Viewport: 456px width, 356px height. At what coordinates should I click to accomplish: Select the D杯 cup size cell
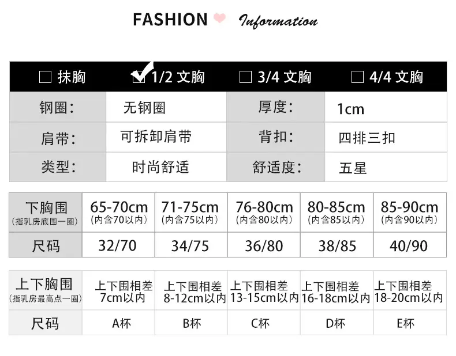[337, 323]
